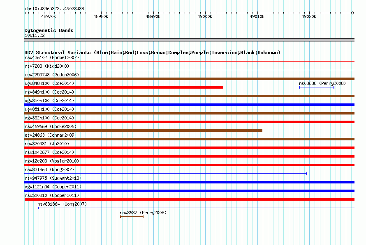366x245 pixels.
Task: Click the blue dgv1121n54 gain bar
Action: pyautogui.click(x=189, y=191)
